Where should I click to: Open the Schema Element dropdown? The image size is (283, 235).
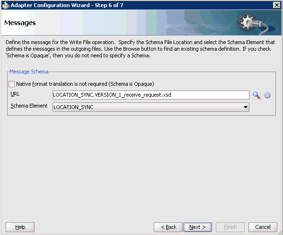click(x=150, y=107)
